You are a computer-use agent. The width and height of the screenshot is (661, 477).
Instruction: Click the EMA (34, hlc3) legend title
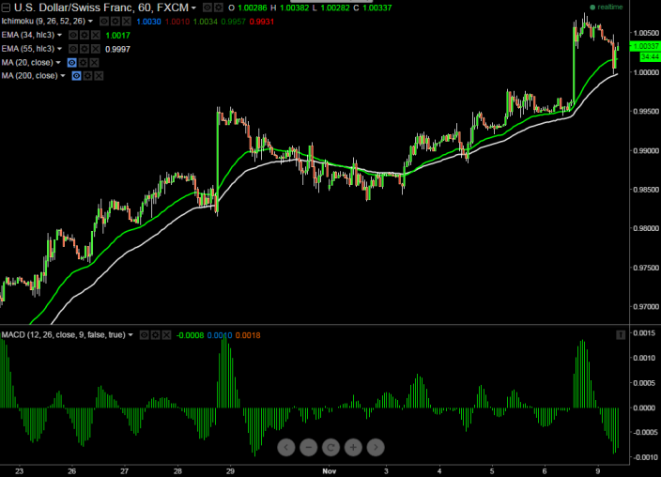pos(28,35)
